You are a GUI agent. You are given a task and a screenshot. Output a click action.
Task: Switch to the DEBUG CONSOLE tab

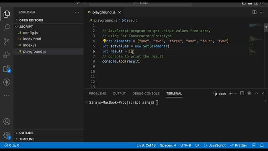tap(146, 94)
